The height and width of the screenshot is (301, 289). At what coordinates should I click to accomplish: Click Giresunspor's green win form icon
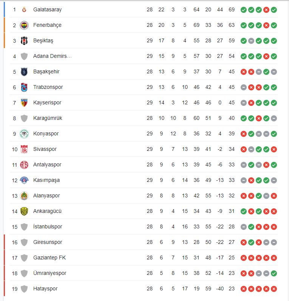[251, 242]
